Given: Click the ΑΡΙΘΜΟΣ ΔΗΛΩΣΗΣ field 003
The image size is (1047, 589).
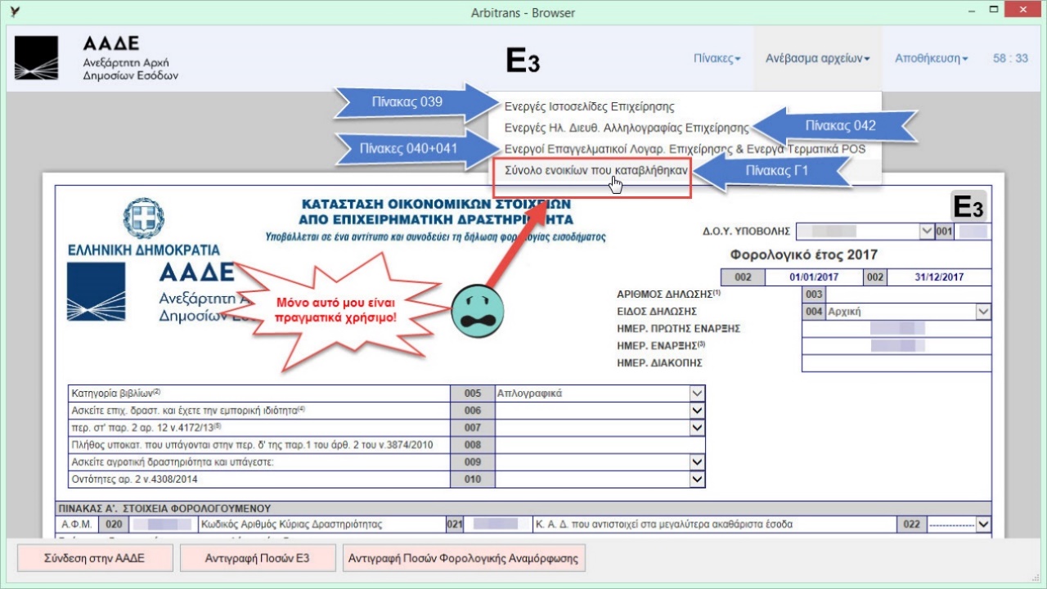Looking at the screenshot, I should [908, 294].
